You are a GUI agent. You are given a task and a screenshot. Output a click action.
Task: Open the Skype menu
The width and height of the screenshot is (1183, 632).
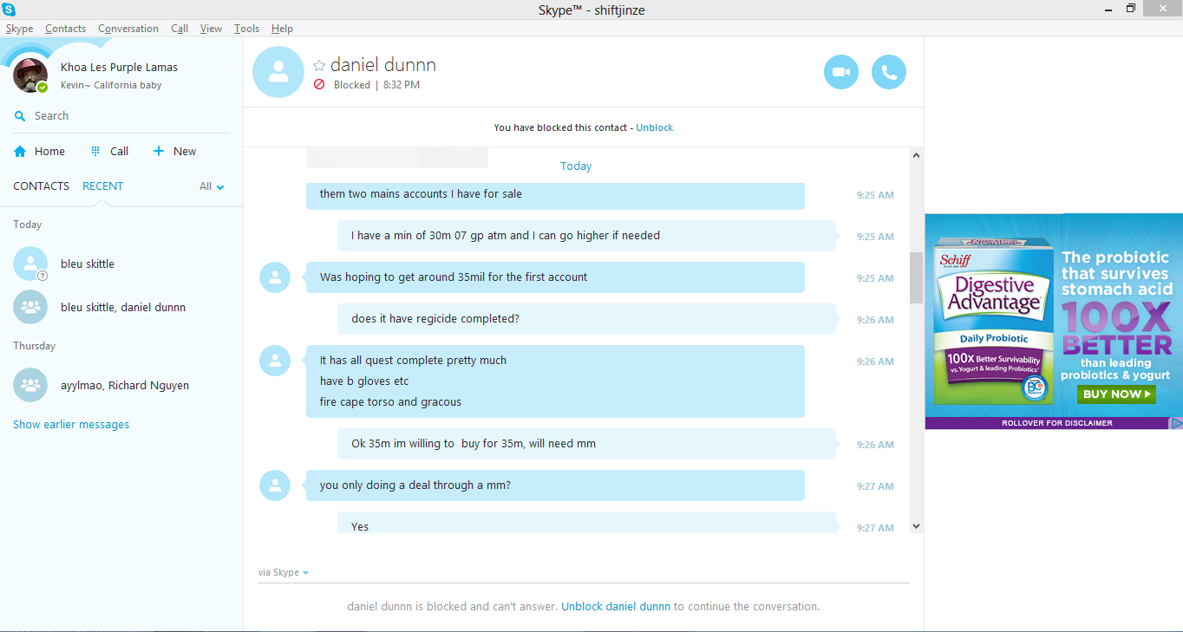coord(19,29)
